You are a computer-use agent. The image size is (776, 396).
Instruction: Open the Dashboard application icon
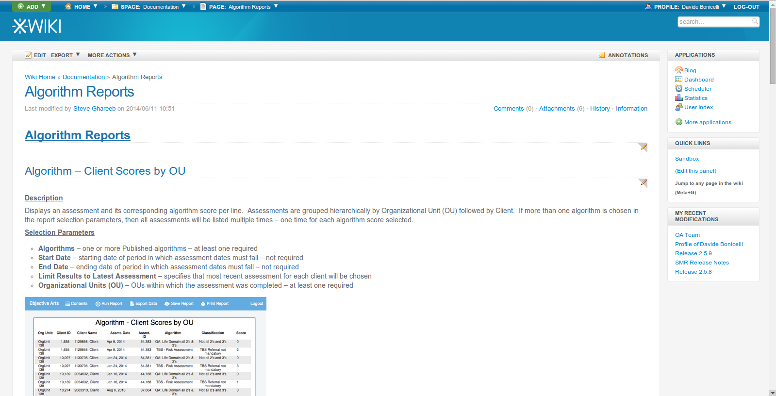pos(678,80)
